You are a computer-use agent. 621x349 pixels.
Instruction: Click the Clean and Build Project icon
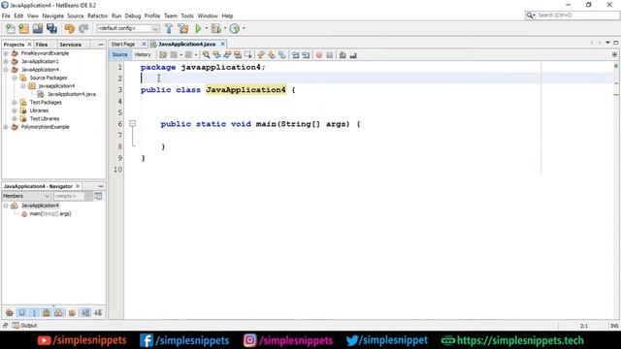point(183,28)
